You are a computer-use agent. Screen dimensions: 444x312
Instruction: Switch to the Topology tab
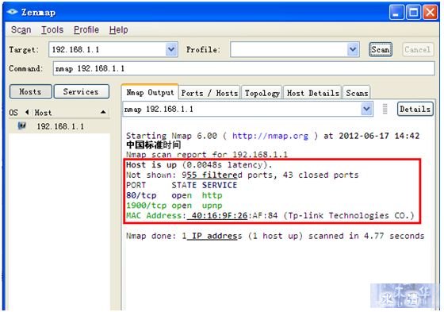(x=262, y=93)
